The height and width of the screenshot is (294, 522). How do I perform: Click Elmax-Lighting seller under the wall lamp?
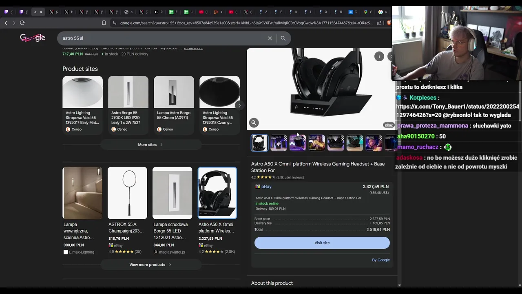[82, 252]
